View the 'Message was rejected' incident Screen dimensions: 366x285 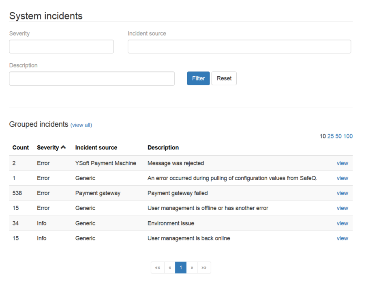pos(342,163)
